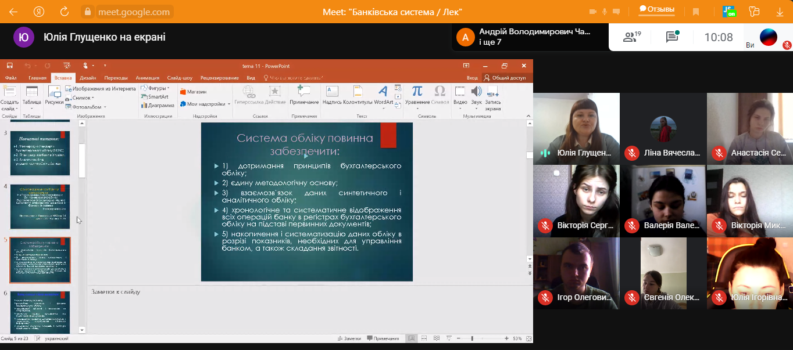The height and width of the screenshot is (350, 793).
Task: Reload the page with browser refresh icon
Action: 65,12
